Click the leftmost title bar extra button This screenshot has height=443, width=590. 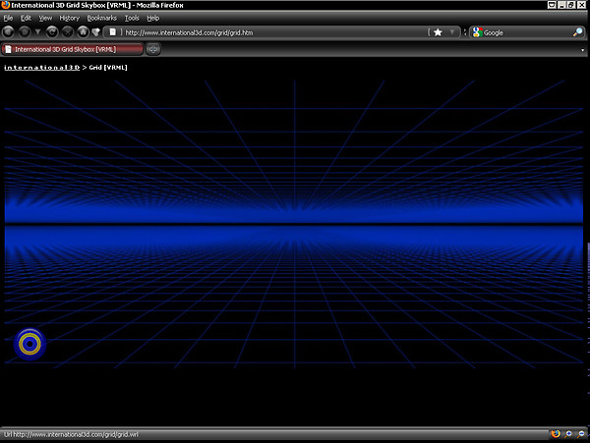coord(552,5)
